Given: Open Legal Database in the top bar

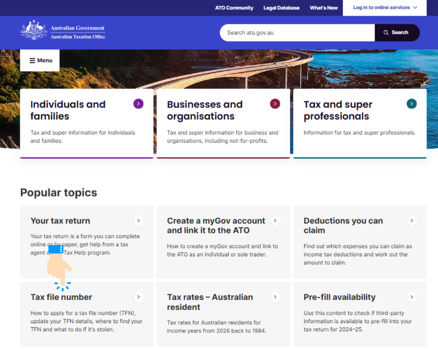Looking at the screenshot, I should click(281, 8).
